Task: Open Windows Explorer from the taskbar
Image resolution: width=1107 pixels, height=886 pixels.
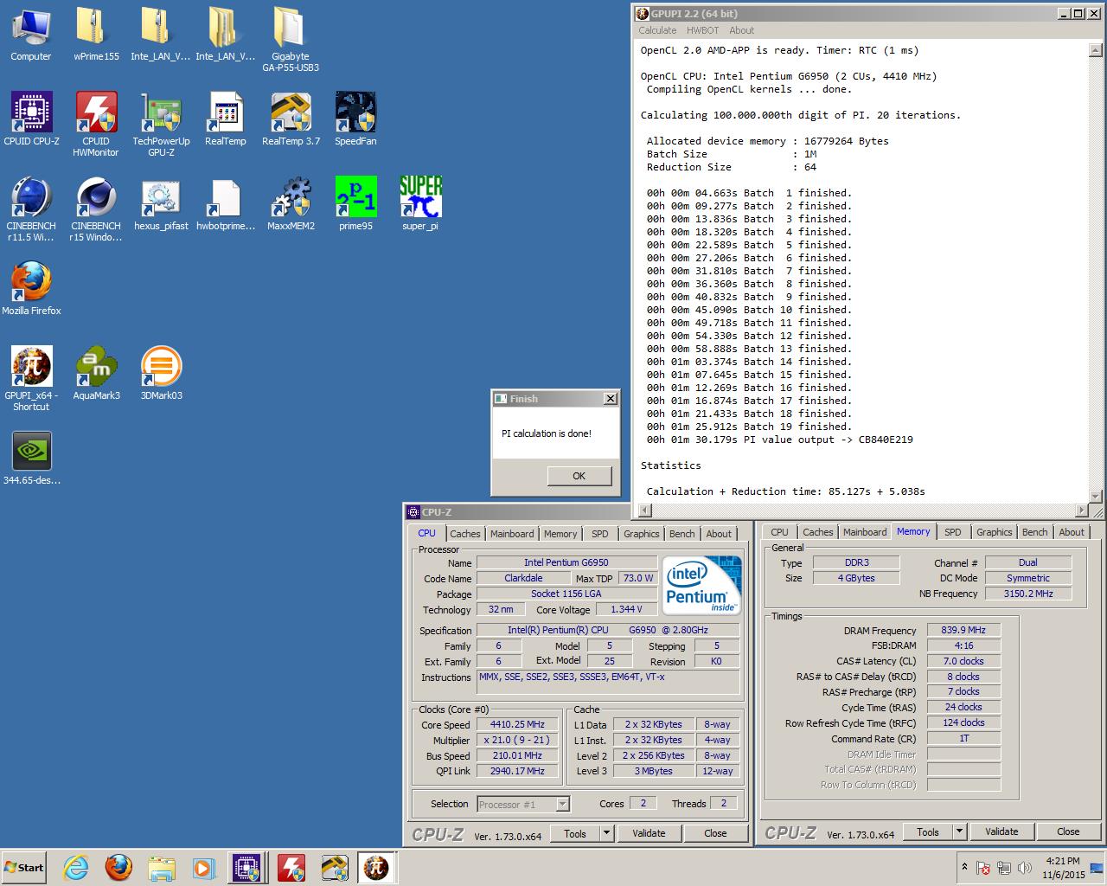Action: tap(161, 867)
